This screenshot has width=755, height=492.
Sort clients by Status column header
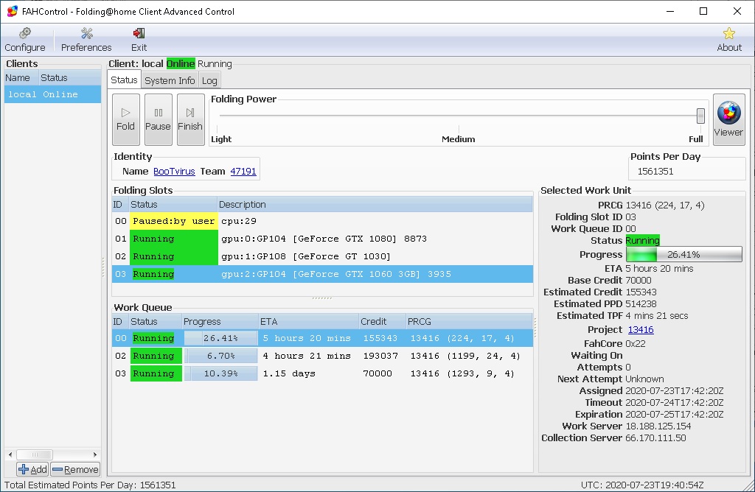(x=70, y=77)
